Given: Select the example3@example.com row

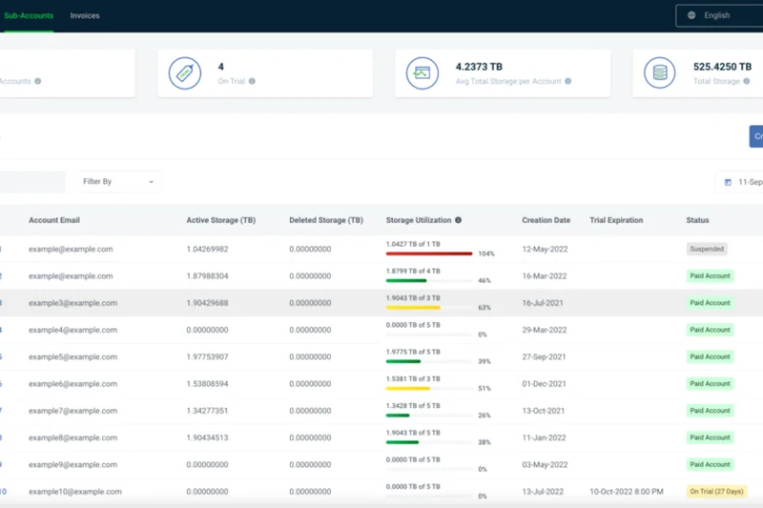Looking at the screenshot, I should pyautogui.click(x=72, y=303).
